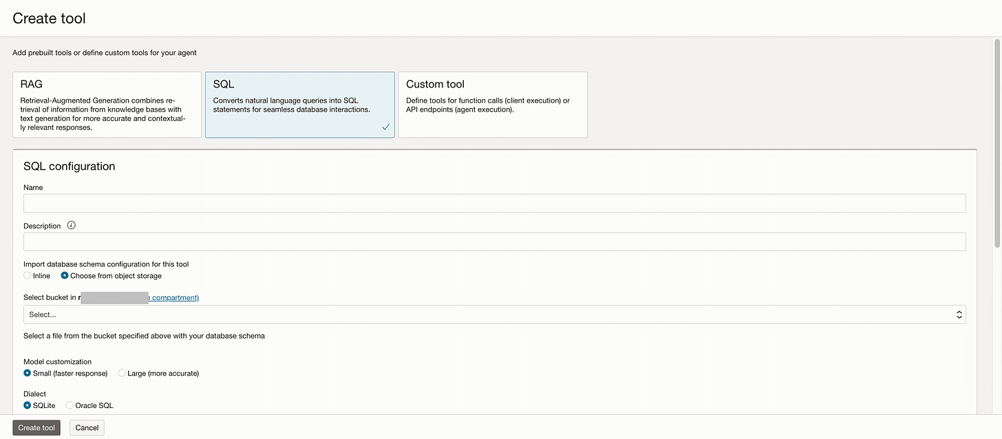Select the RAG tool card
Viewport: 1002px width, 439px height.
(x=107, y=105)
